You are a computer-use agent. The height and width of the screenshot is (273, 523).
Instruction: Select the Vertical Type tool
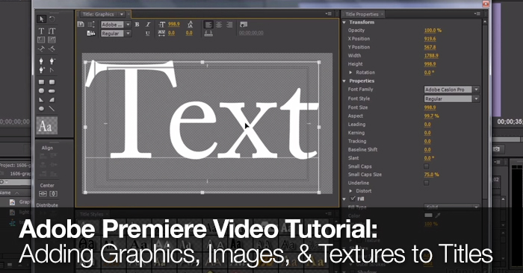(x=52, y=31)
